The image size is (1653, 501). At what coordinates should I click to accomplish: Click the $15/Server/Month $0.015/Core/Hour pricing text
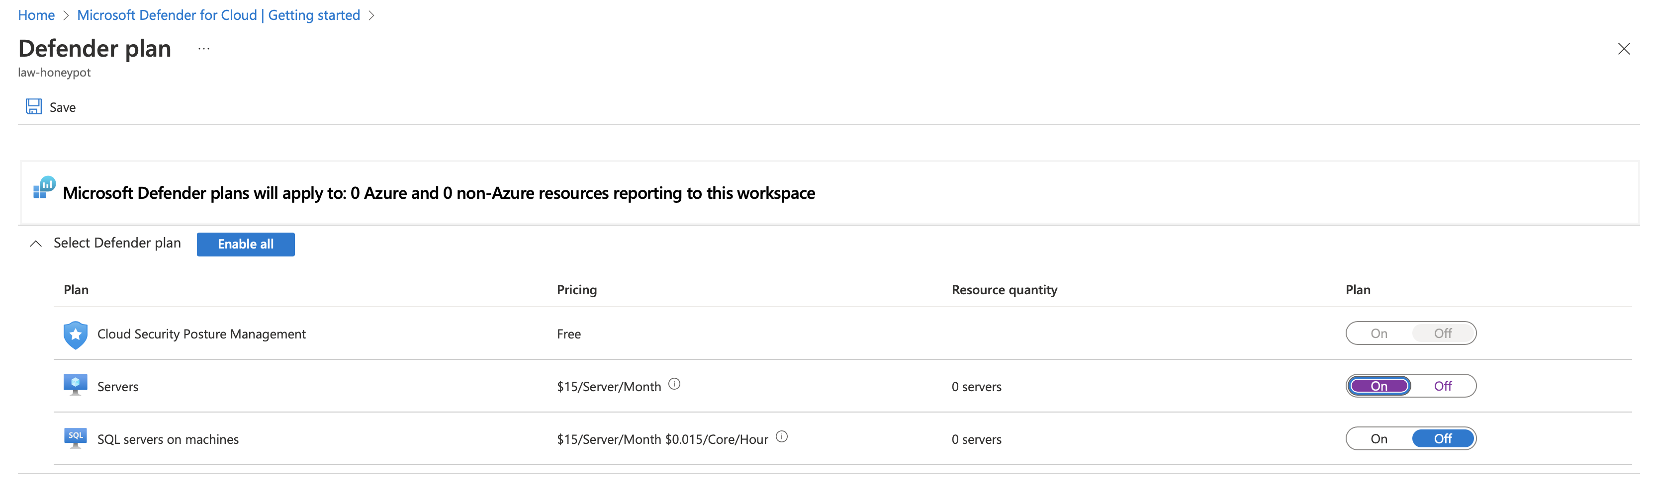(662, 439)
